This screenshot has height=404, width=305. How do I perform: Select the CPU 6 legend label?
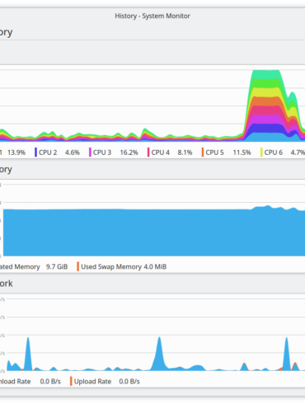coord(274,153)
